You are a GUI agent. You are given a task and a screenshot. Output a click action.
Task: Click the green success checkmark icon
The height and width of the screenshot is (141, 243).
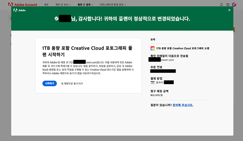point(56,19)
